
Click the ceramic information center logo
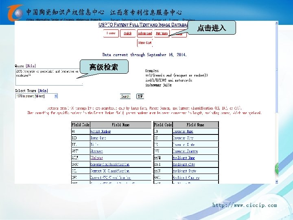[x=15, y=13]
